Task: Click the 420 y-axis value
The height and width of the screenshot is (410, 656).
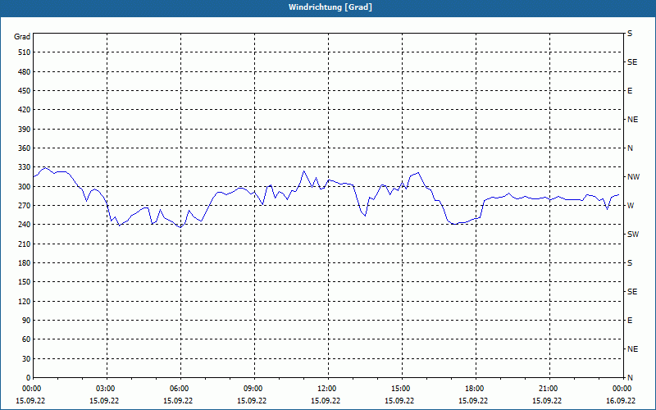Action: (24, 110)
